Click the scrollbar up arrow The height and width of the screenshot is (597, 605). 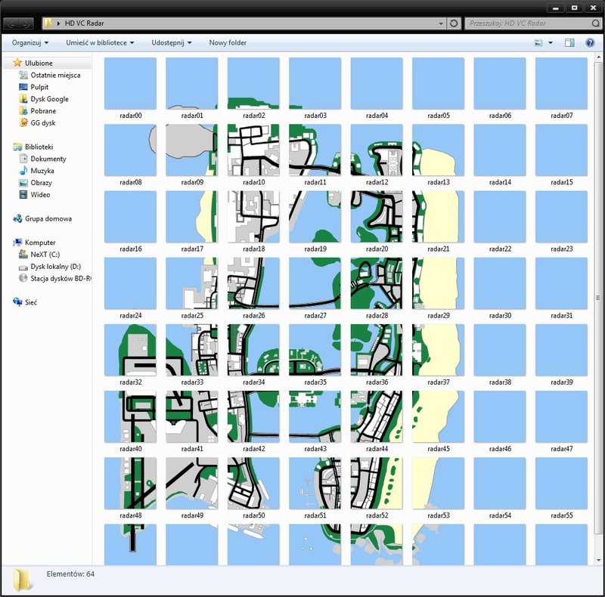(x=598, y=57)
